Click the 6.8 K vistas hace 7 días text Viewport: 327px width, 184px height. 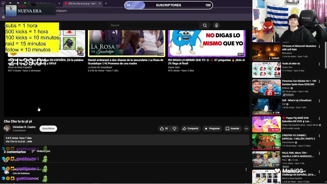pos(19,138)
